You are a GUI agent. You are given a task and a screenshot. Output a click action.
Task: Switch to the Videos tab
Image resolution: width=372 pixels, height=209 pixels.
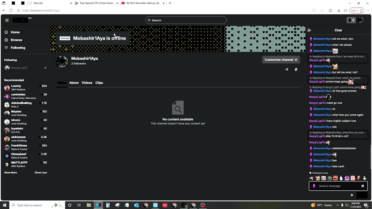point(87,83)
